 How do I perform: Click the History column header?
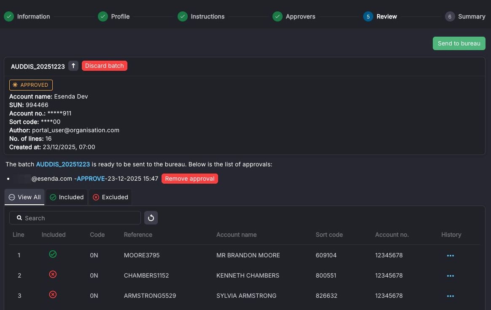click(x=451, y=235)
